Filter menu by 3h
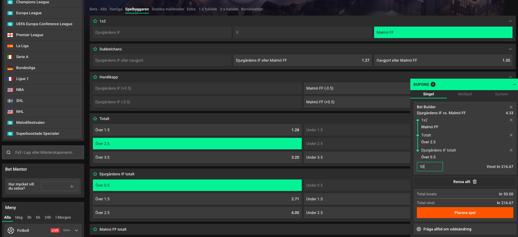Viewport: 518px width, 237px height. (x=29, y=217)
